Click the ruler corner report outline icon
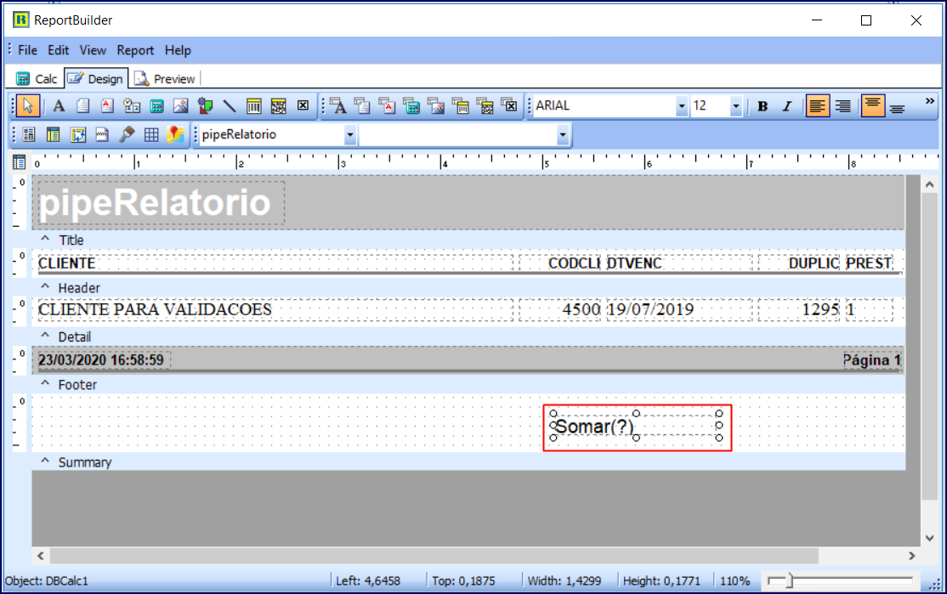947x594 pixels. tap(19, 161)
